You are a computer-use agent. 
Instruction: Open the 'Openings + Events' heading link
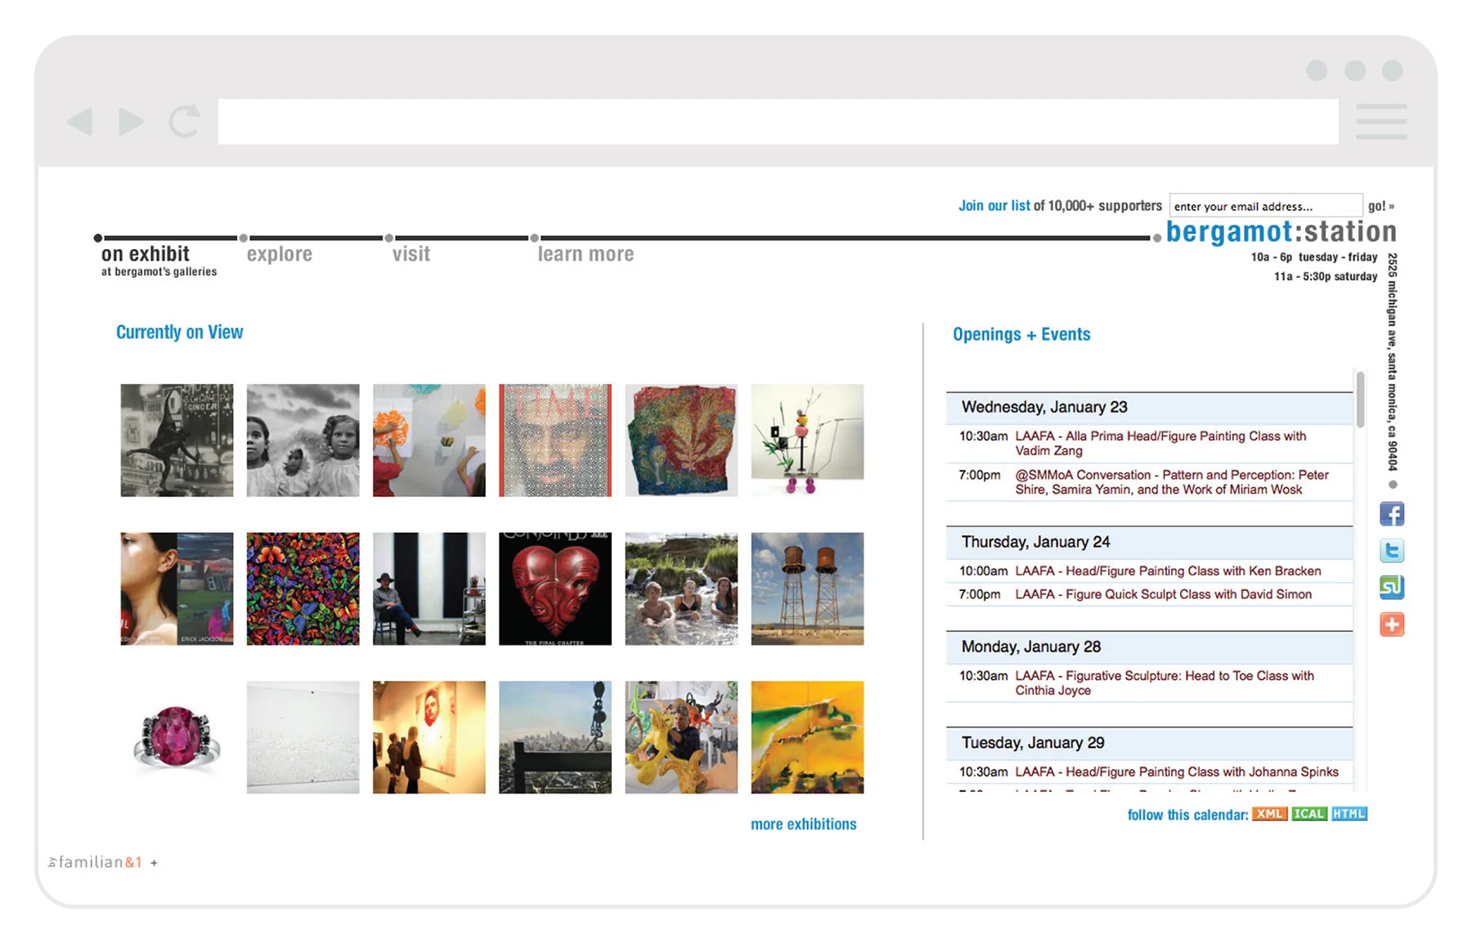pos(1021,334)
